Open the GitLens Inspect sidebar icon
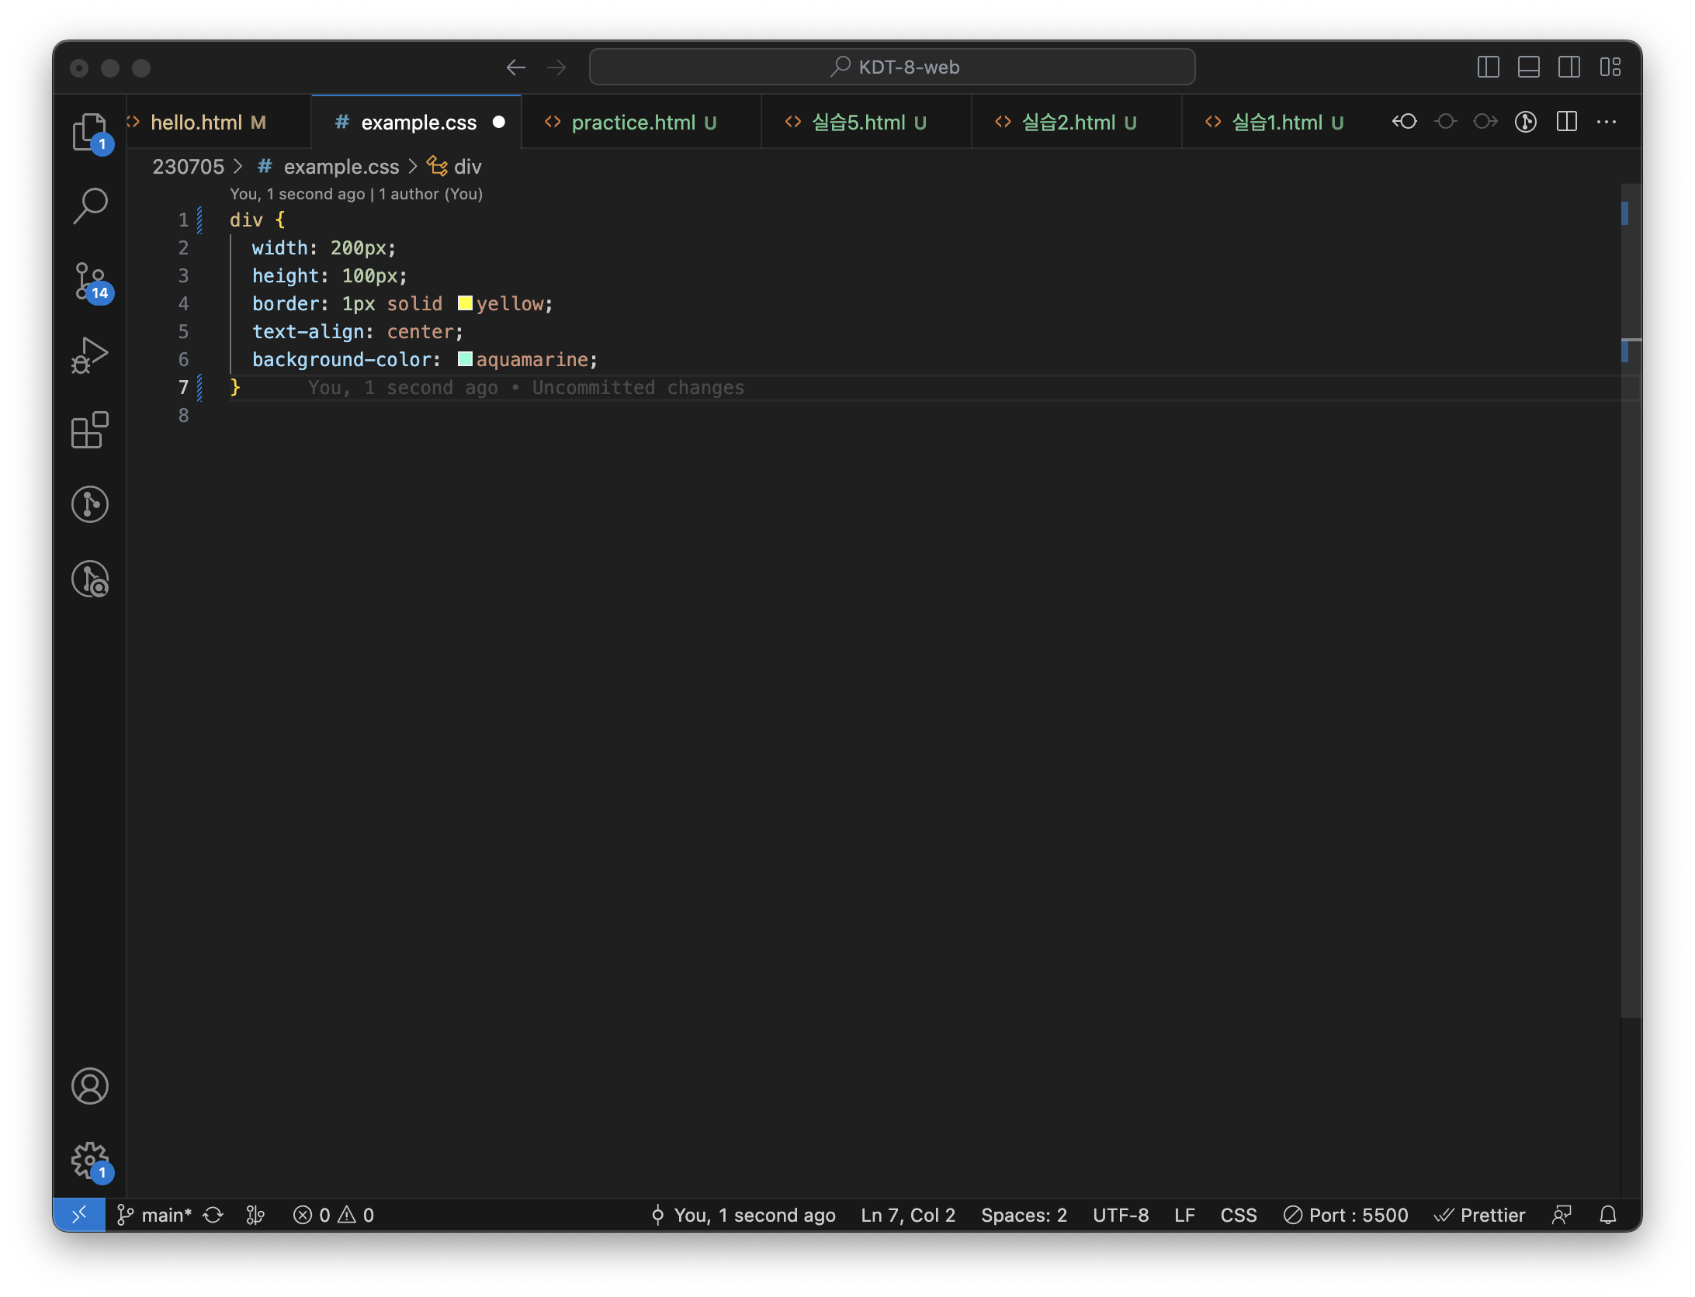 click(90, 579)
